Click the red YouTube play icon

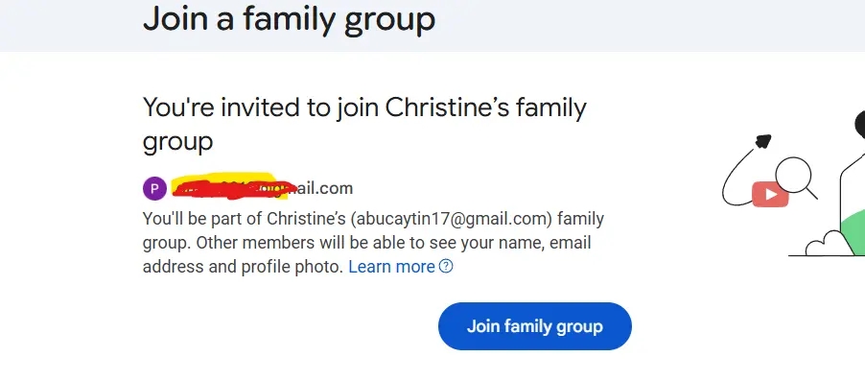pyautogui.click(x=770, y=195)
